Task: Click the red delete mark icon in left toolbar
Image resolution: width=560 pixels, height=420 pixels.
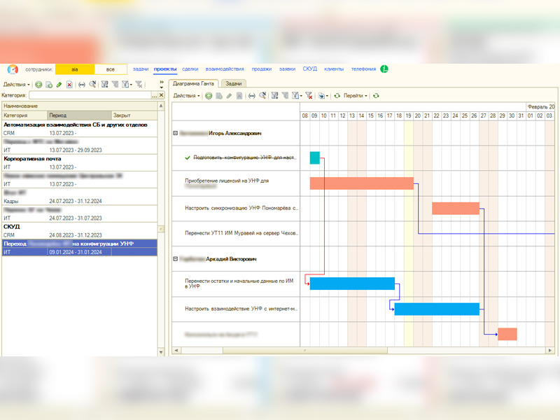Action: pyautogui.click(x=69, y=84)
